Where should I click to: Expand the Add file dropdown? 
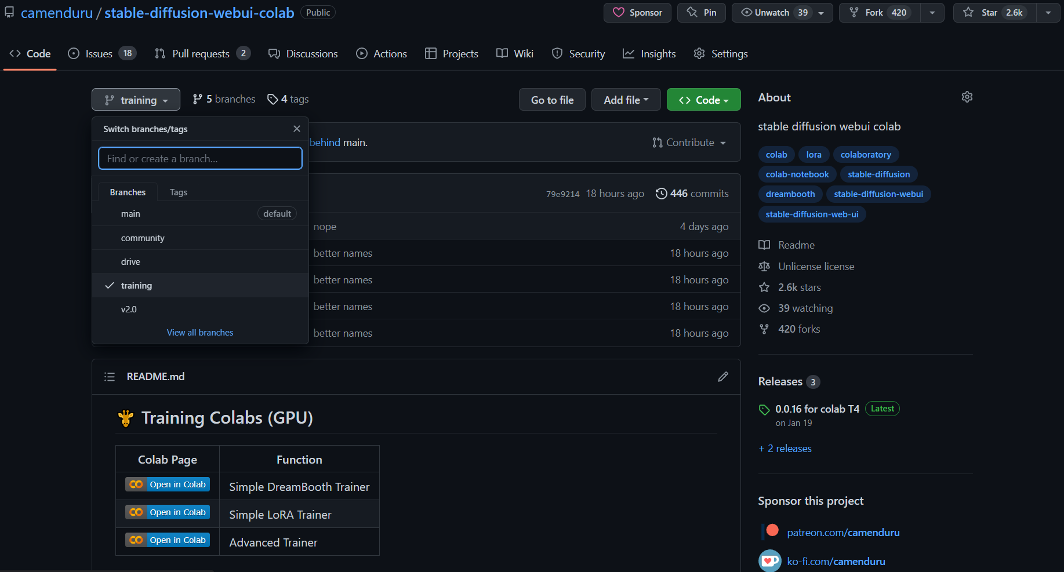[626, 100]
